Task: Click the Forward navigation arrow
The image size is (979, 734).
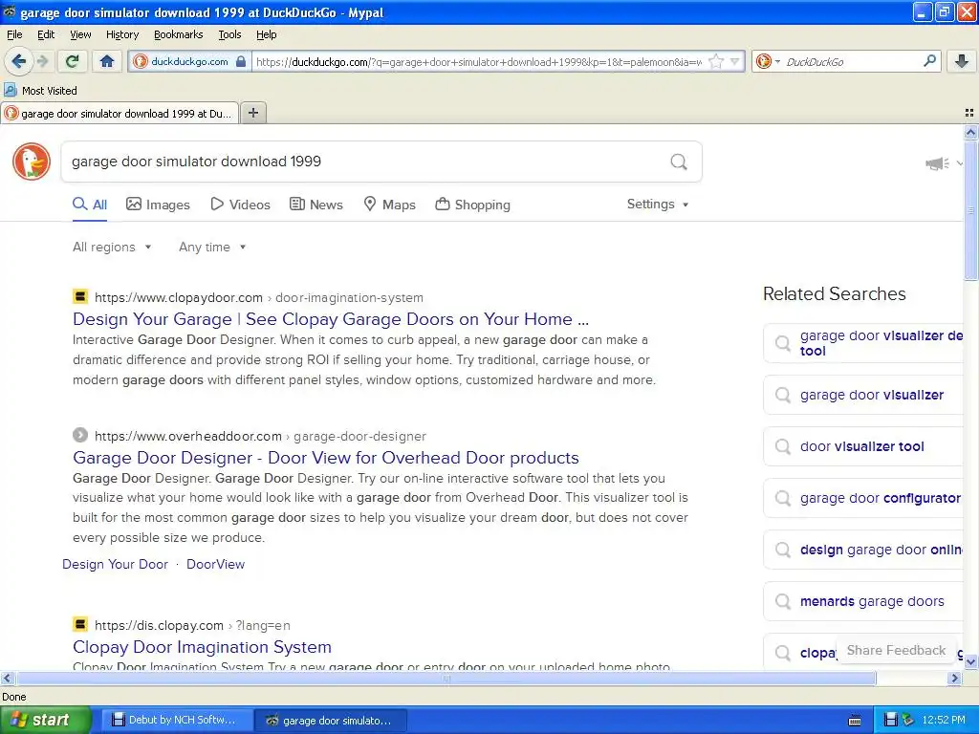Action: (x=42, y=61)
